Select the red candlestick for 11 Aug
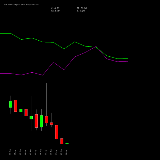The height and width of the screenshot is (160, 160). (x=26, y=113)
